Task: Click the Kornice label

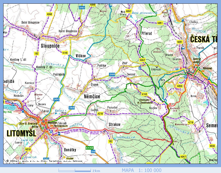Action: point(29,83)
